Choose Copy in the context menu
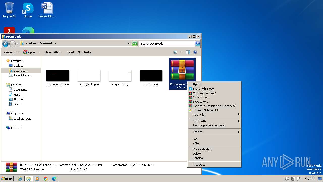 [214, 143]
